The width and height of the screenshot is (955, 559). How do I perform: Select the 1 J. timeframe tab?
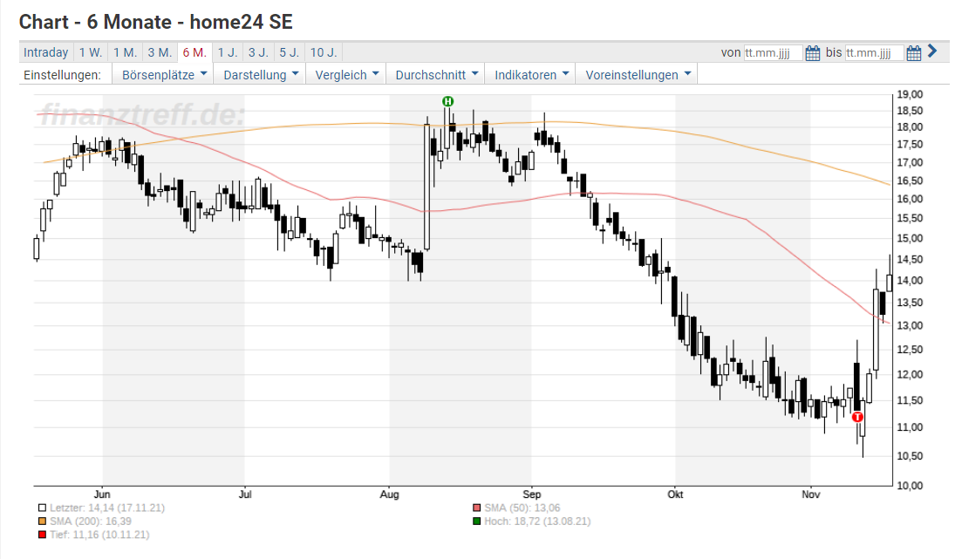228,52
